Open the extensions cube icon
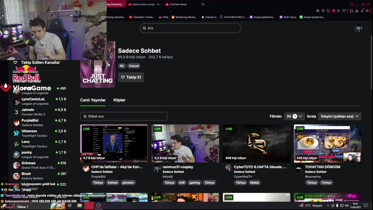The height and width of the screenshot is (210, 373). [351, 11]
